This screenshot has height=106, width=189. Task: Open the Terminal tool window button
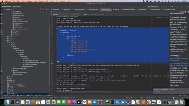tap(30, 96)
